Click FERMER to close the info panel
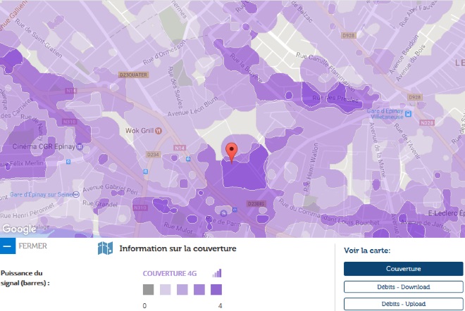Image resolution: width=465 pixels, height=311 pixels. 33,246
